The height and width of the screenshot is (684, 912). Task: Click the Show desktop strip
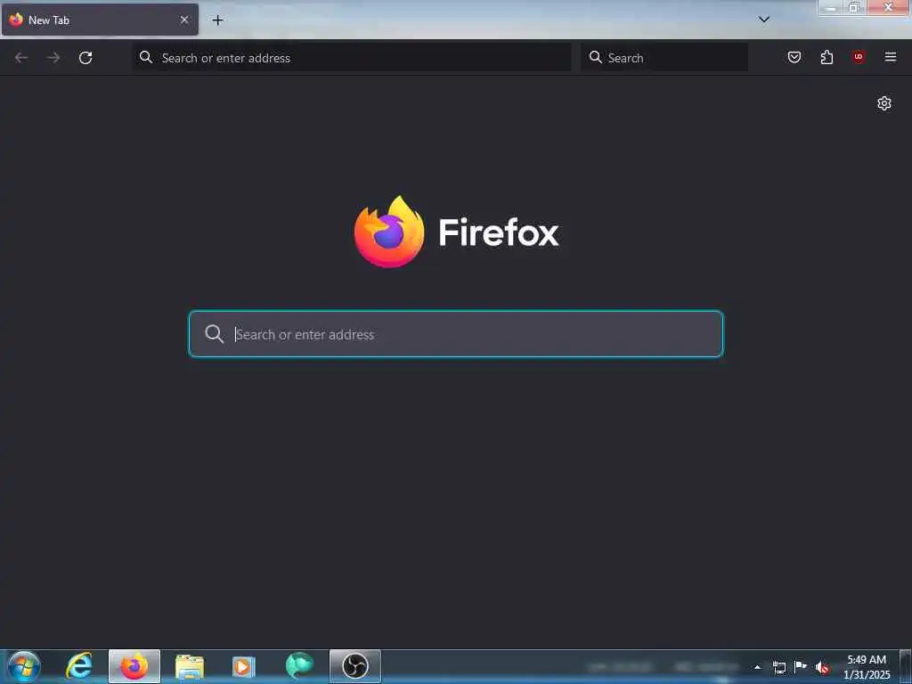[906, 666]
